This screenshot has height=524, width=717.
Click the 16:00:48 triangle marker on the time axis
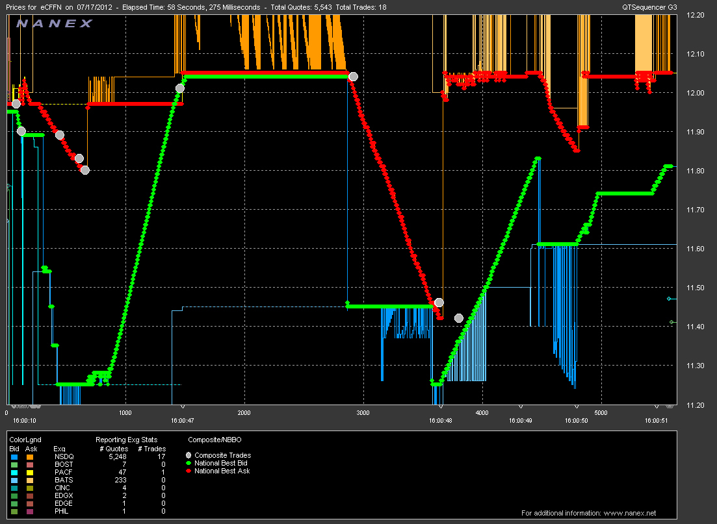coord(440,406)
